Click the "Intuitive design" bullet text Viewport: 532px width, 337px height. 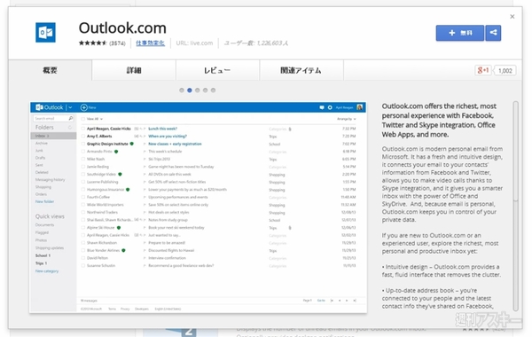click(x=441, y=270)
